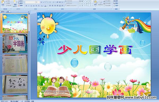Screen dimensions: 159x102
Task: Select the Rectangle shape in the shapes gallery
Action: 89,1
